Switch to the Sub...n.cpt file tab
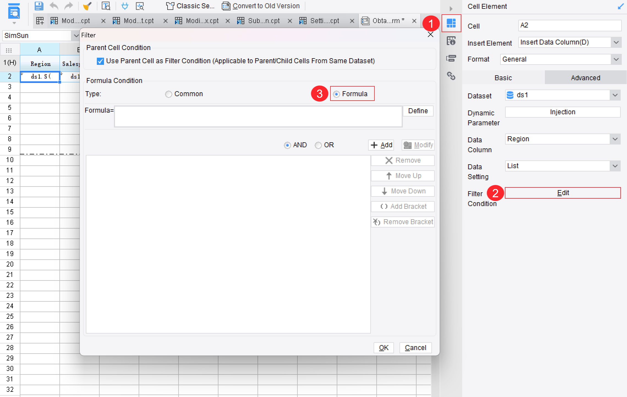The image size is (627, 397). [x=263, y=21]
